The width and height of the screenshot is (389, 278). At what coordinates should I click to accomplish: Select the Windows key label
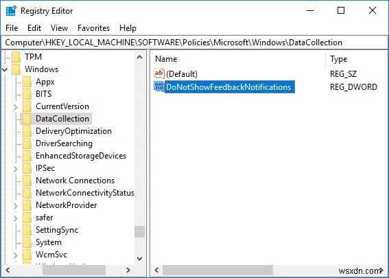click(41, 69)
